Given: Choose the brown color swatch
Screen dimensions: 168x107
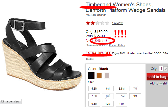Looking at the screenshot, I should (99, 75).
